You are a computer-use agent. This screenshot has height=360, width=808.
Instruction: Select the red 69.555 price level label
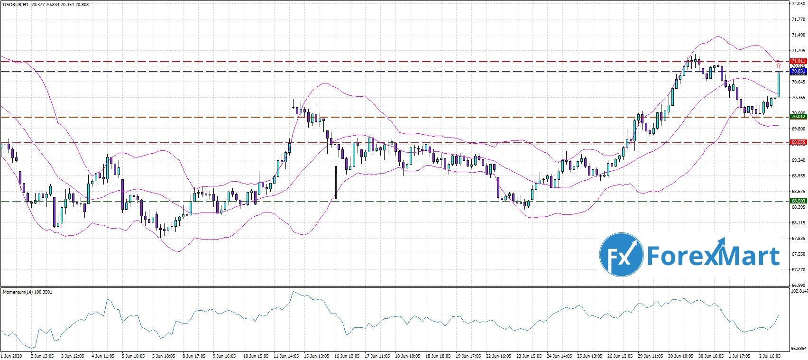click(x=799, y=142)
